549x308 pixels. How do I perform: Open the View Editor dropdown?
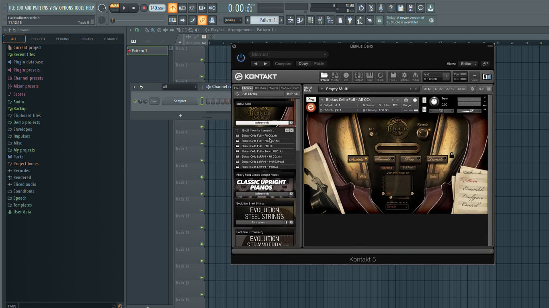468,64
